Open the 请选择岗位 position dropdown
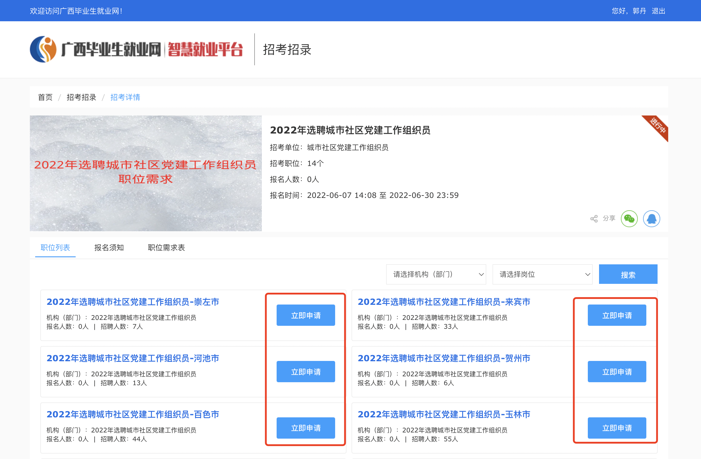This screenshot has height=459, width=701. coord(542,274)
